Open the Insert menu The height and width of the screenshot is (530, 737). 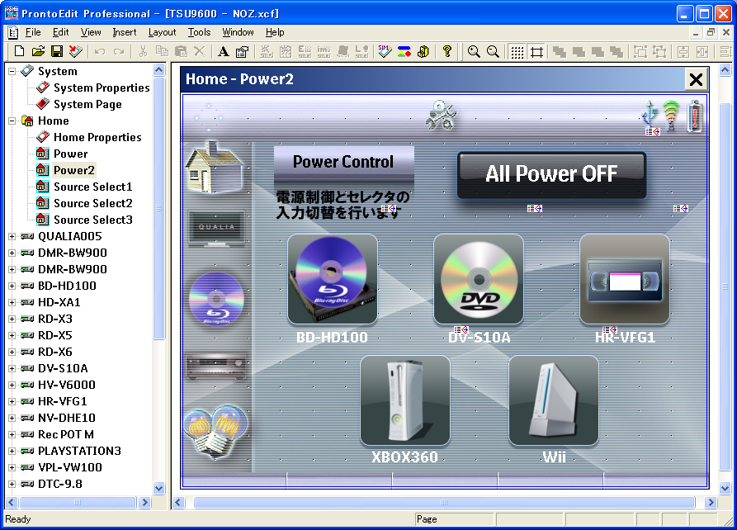[125, 32]
